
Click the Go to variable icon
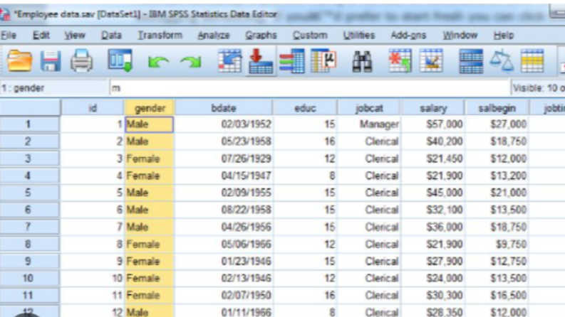point(261,60)
